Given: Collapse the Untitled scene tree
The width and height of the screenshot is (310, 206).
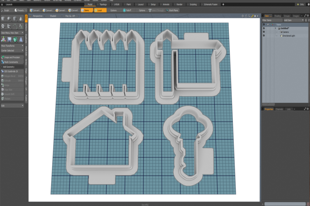Looking at the screenshot, I should click(275, 28).
